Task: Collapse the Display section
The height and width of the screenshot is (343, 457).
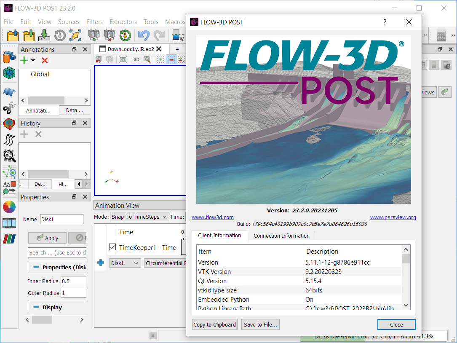Action: [x=36, y=307]
